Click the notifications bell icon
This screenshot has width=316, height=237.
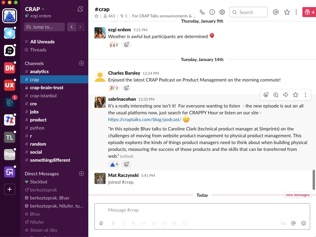point(80,9)
